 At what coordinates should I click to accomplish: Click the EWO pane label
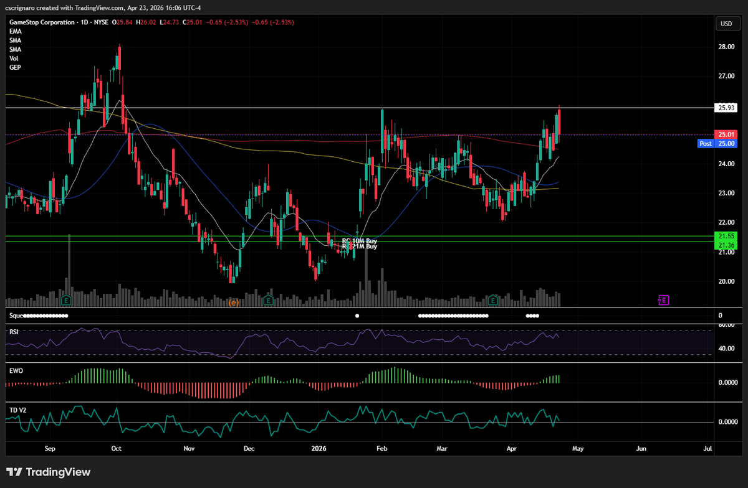15,372
